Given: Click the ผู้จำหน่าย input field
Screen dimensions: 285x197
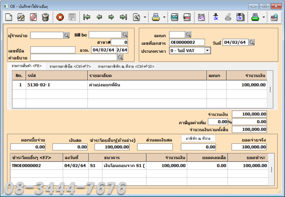Looking at the screenshot, I should (47, 35).
